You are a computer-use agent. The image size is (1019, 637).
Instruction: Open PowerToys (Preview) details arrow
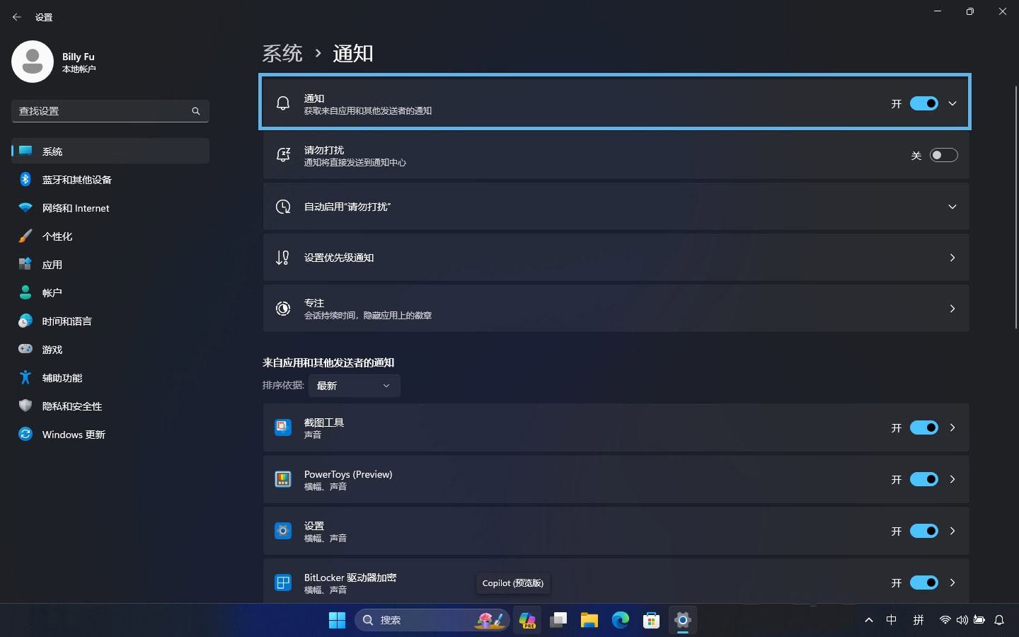point(952,479)
